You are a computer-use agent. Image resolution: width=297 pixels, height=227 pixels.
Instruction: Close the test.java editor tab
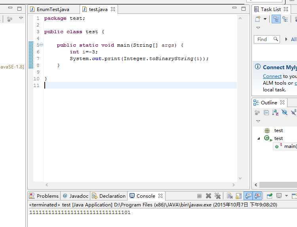(113, 9)
